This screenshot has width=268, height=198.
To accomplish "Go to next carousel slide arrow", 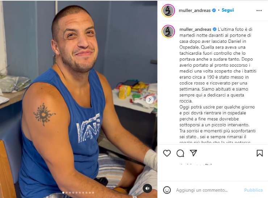I will point(150,100).
